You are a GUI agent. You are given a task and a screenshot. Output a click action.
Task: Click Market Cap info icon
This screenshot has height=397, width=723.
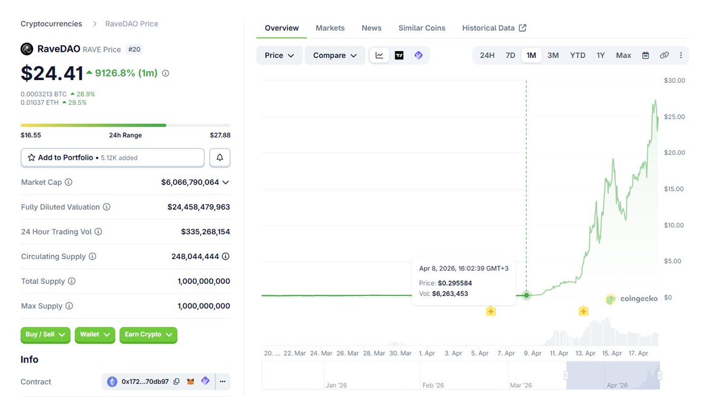pyautogui.click(x=69, y=182)
